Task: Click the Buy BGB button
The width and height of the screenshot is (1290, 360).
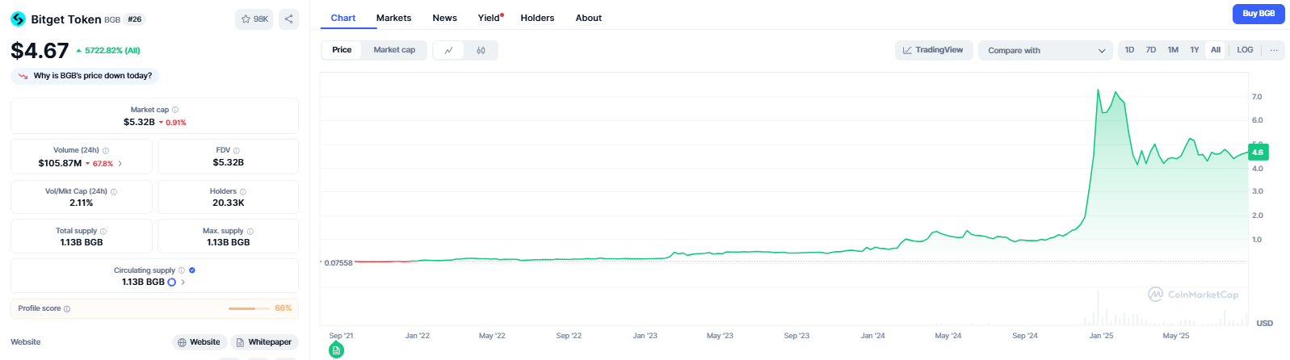Action: (x=1258, y=14)
